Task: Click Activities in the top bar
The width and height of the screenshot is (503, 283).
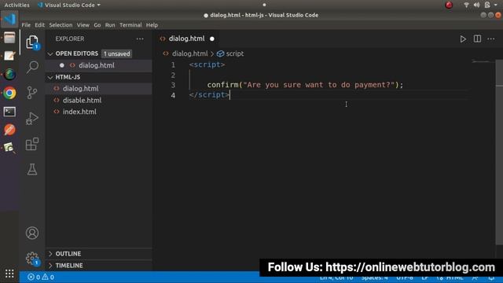Action: click(x=17, y=5)
